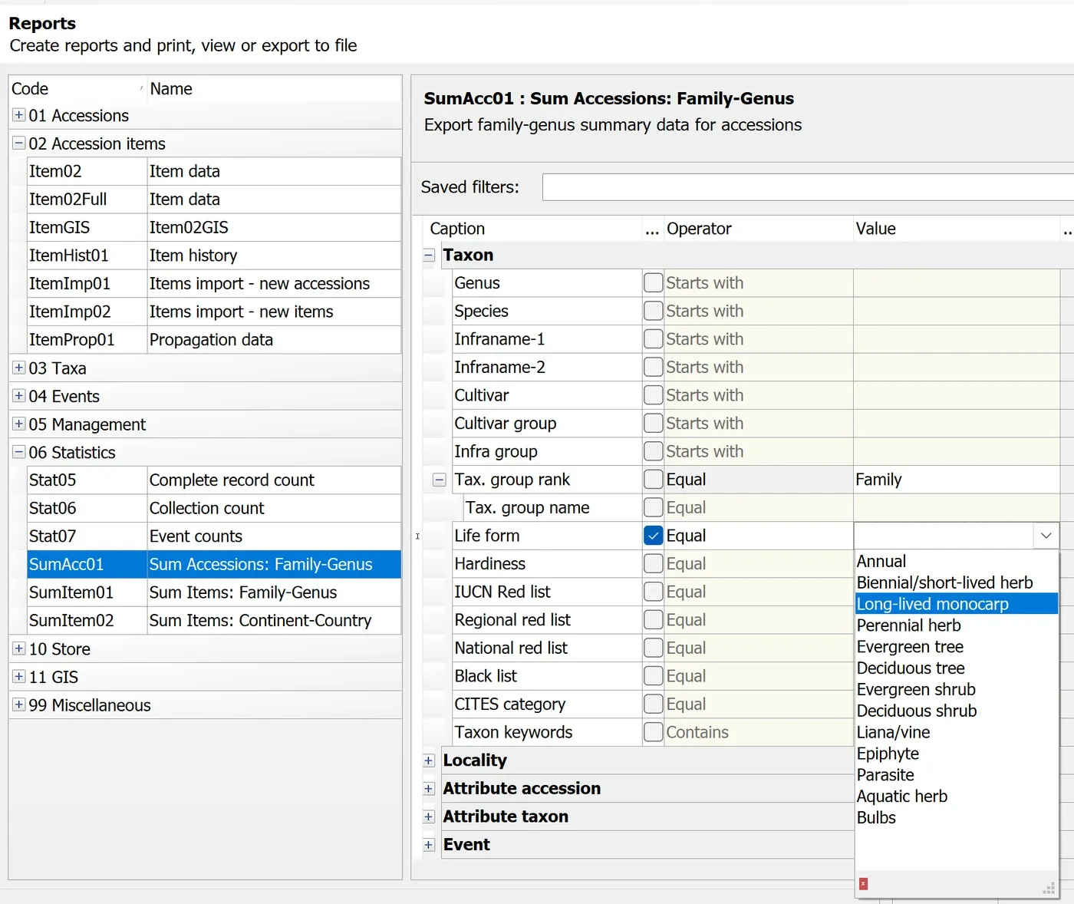Open the Stat05 Complete record count report
Viewport: 1074px width, 904px height.
coord(214,480)
